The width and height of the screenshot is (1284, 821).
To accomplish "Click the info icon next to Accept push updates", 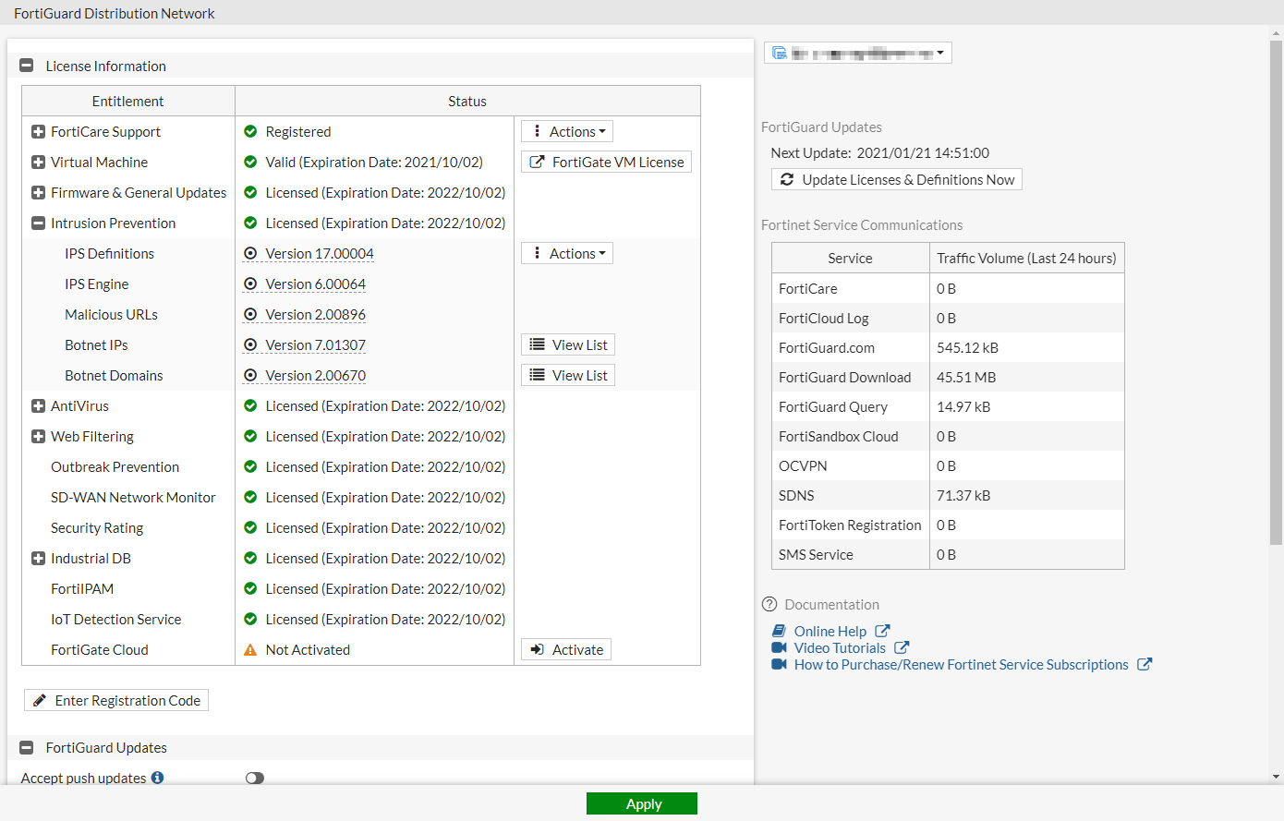I will tap(158, 778).
